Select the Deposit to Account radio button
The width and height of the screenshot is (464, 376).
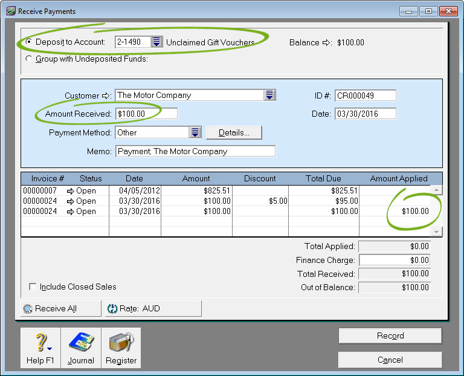(28, 42)
